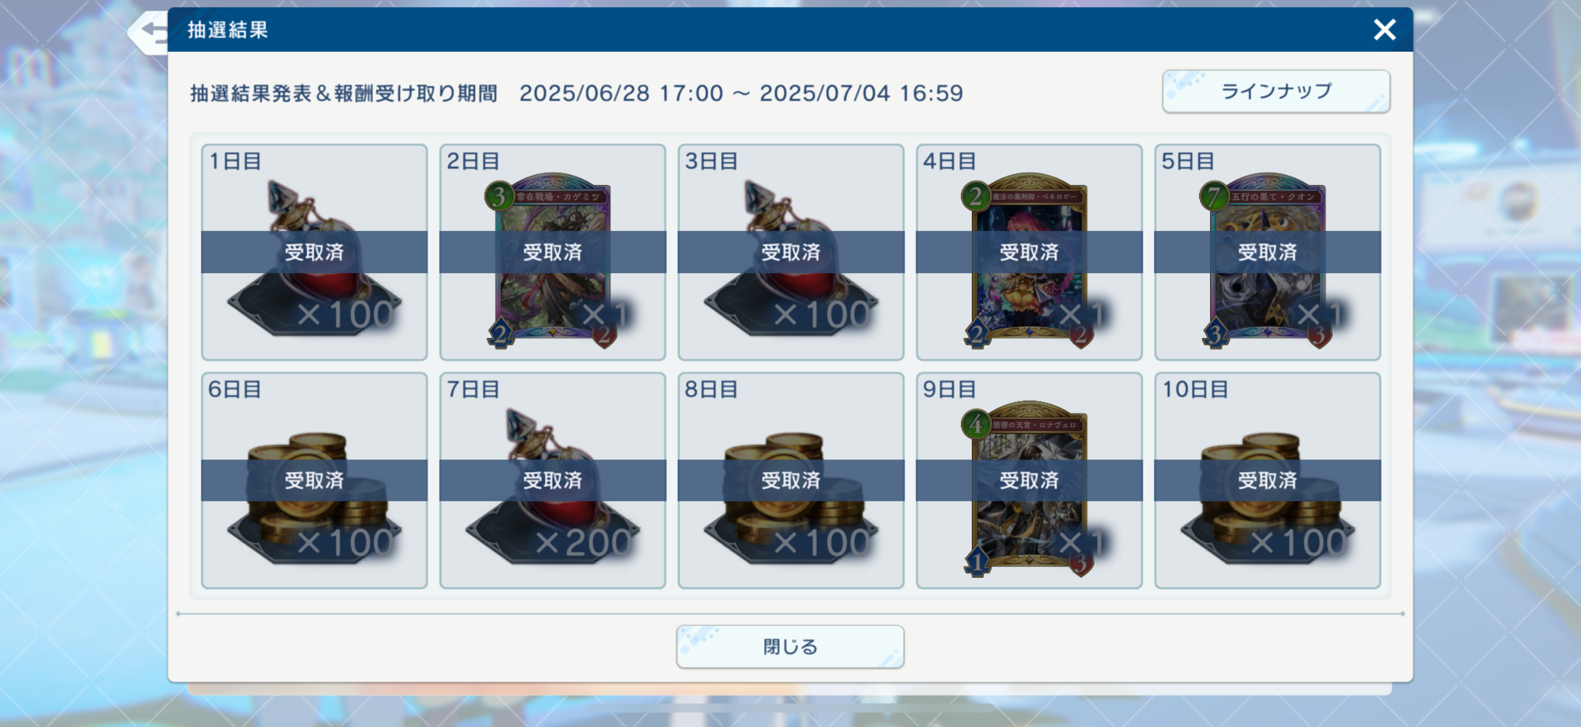This screenshot has width=1581, height=727.
Task: Click the 受取済 banner on 10日目
Action: click(x=1267, y=480)
